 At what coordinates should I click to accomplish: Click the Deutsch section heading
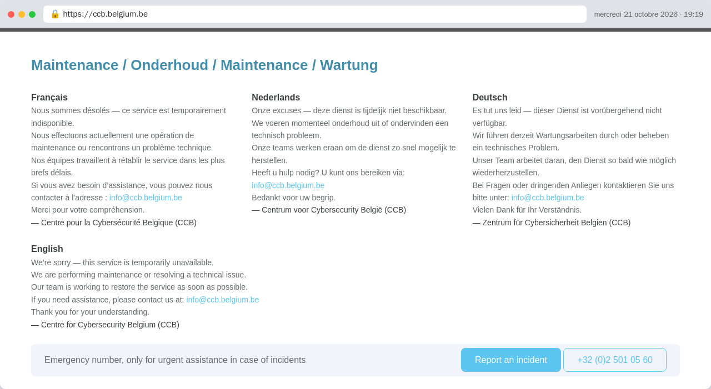tap(490, 98)
